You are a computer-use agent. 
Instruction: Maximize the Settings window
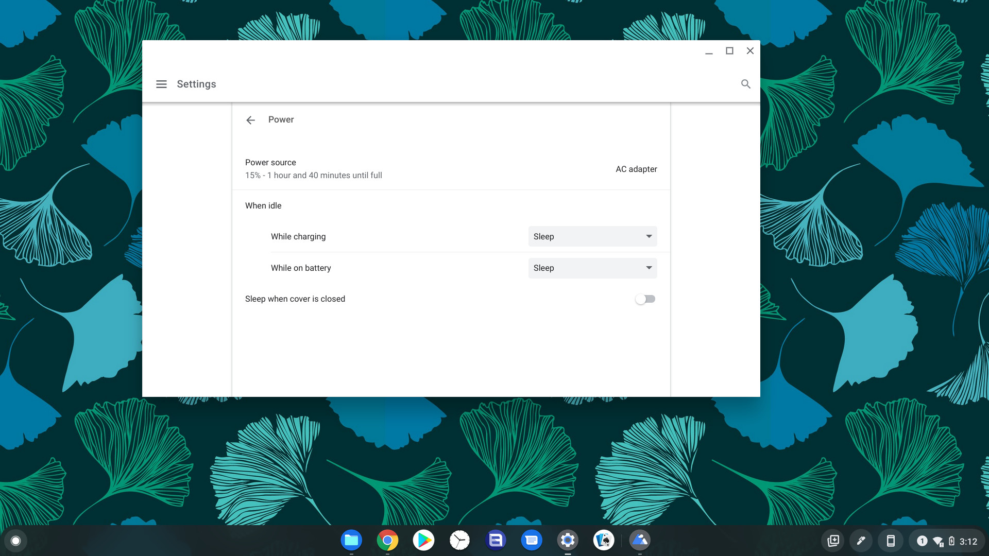[729, 50]
